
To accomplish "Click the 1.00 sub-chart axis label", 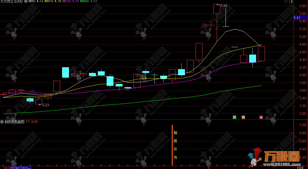I will [x=303, y=125].
